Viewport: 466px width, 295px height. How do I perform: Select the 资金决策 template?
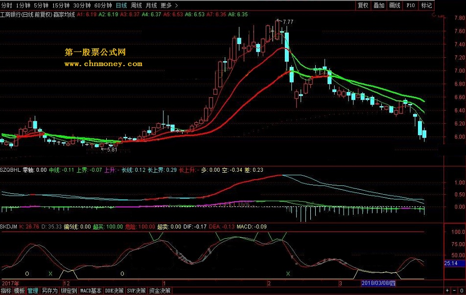point(160,291)
